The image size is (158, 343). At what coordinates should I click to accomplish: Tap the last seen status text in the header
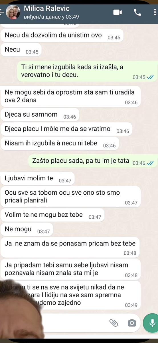pos(51,17)
